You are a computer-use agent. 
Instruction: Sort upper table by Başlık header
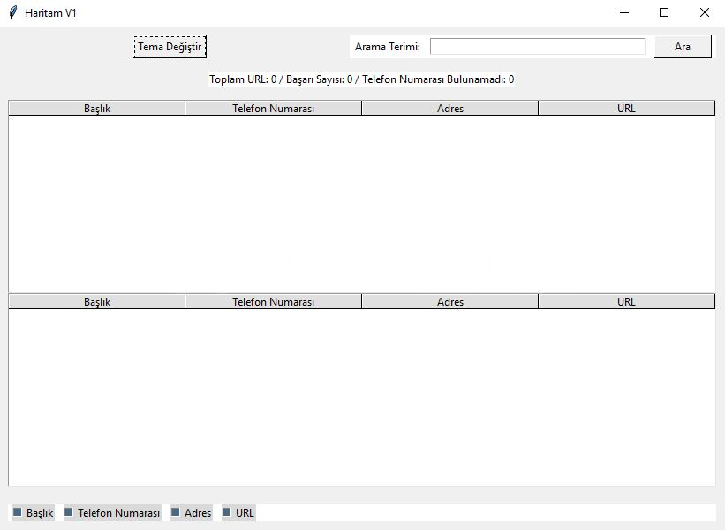(96, 109)
